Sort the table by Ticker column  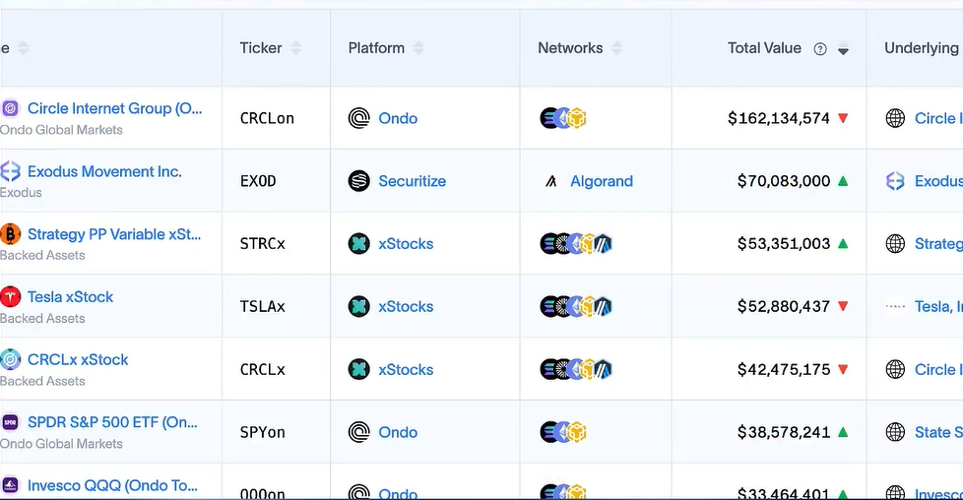(296, 48)
